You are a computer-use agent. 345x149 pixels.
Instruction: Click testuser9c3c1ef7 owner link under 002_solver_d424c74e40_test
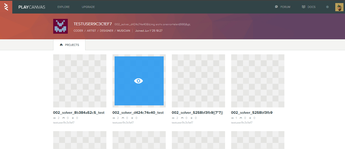point(123,123)
